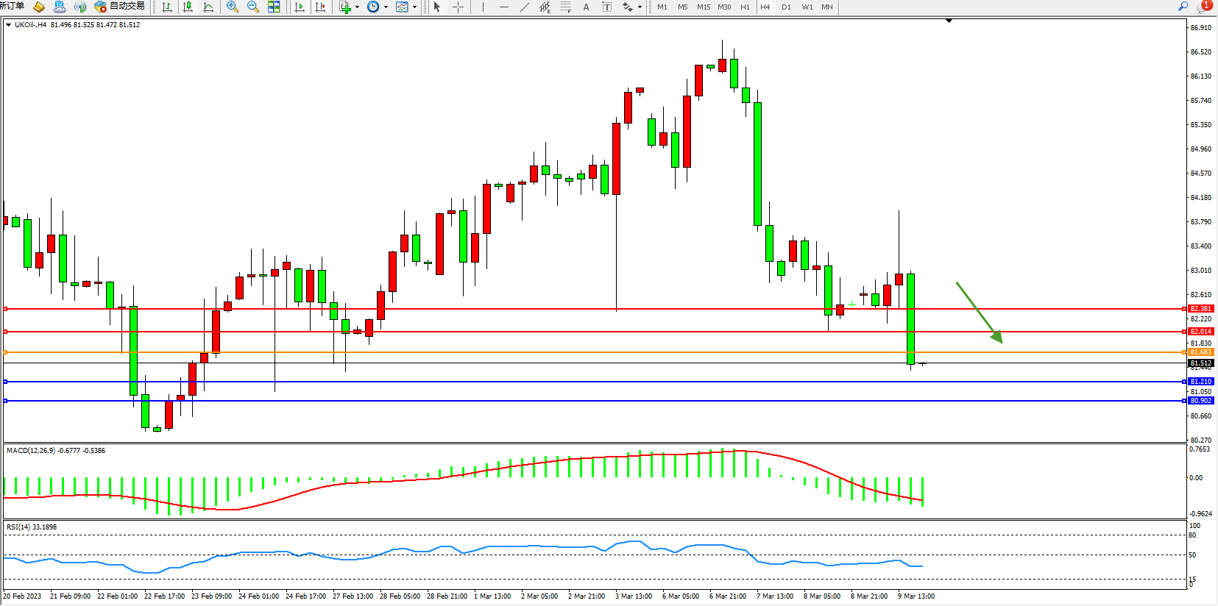Open the periodicity clock dropdown arrow
Viewport: 1218px width, 606px height.
click(386, 7)
